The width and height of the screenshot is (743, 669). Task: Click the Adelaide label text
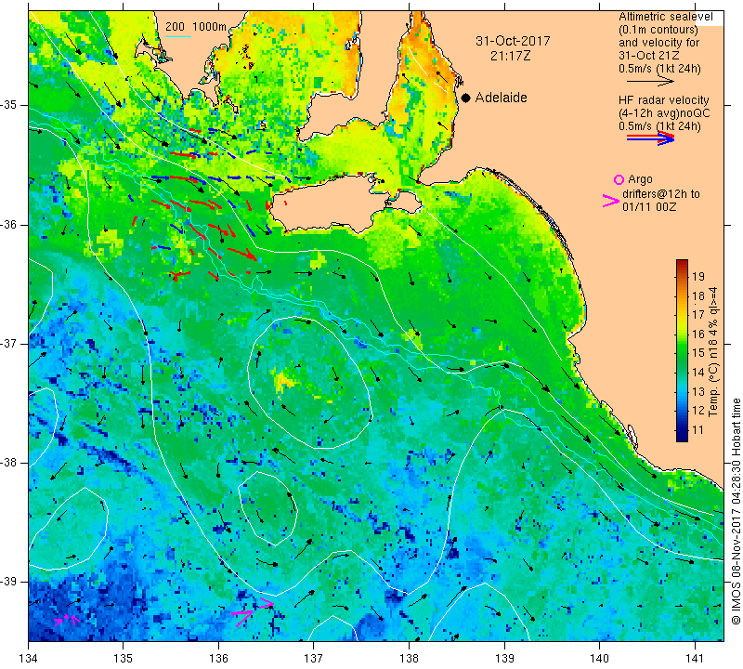click(501, 98)
